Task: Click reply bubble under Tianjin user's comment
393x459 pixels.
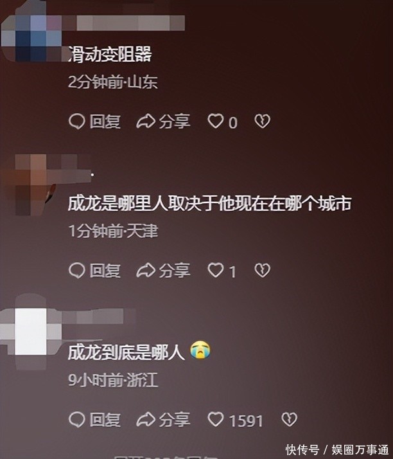Action: click(x=77, y=271)
